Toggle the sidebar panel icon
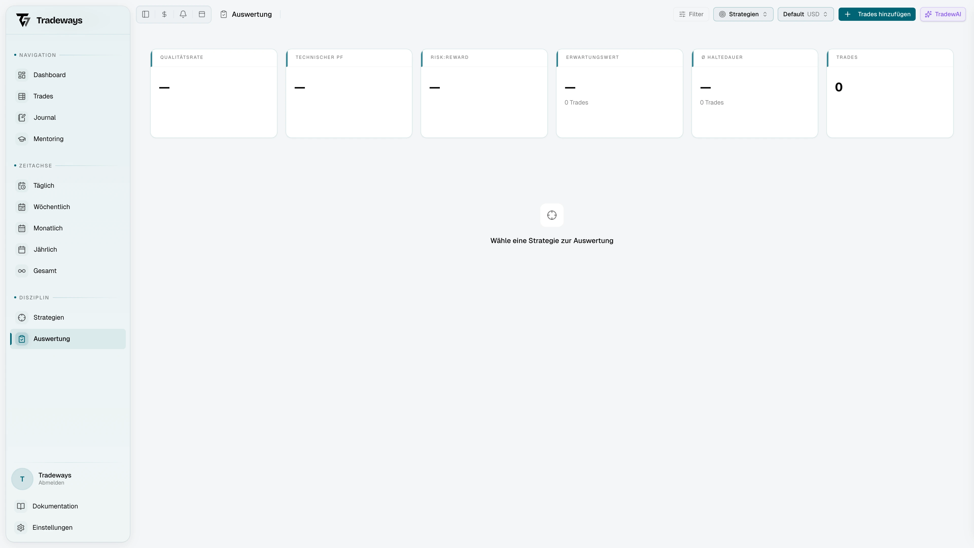 [x=146, y=14]
